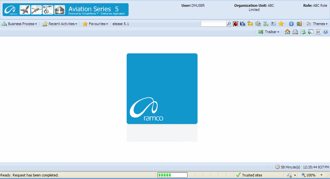Click the landing gear wheel thumbnail
Image resolution: width=330 pixels, height=179 pixels.
coord(48,10)
